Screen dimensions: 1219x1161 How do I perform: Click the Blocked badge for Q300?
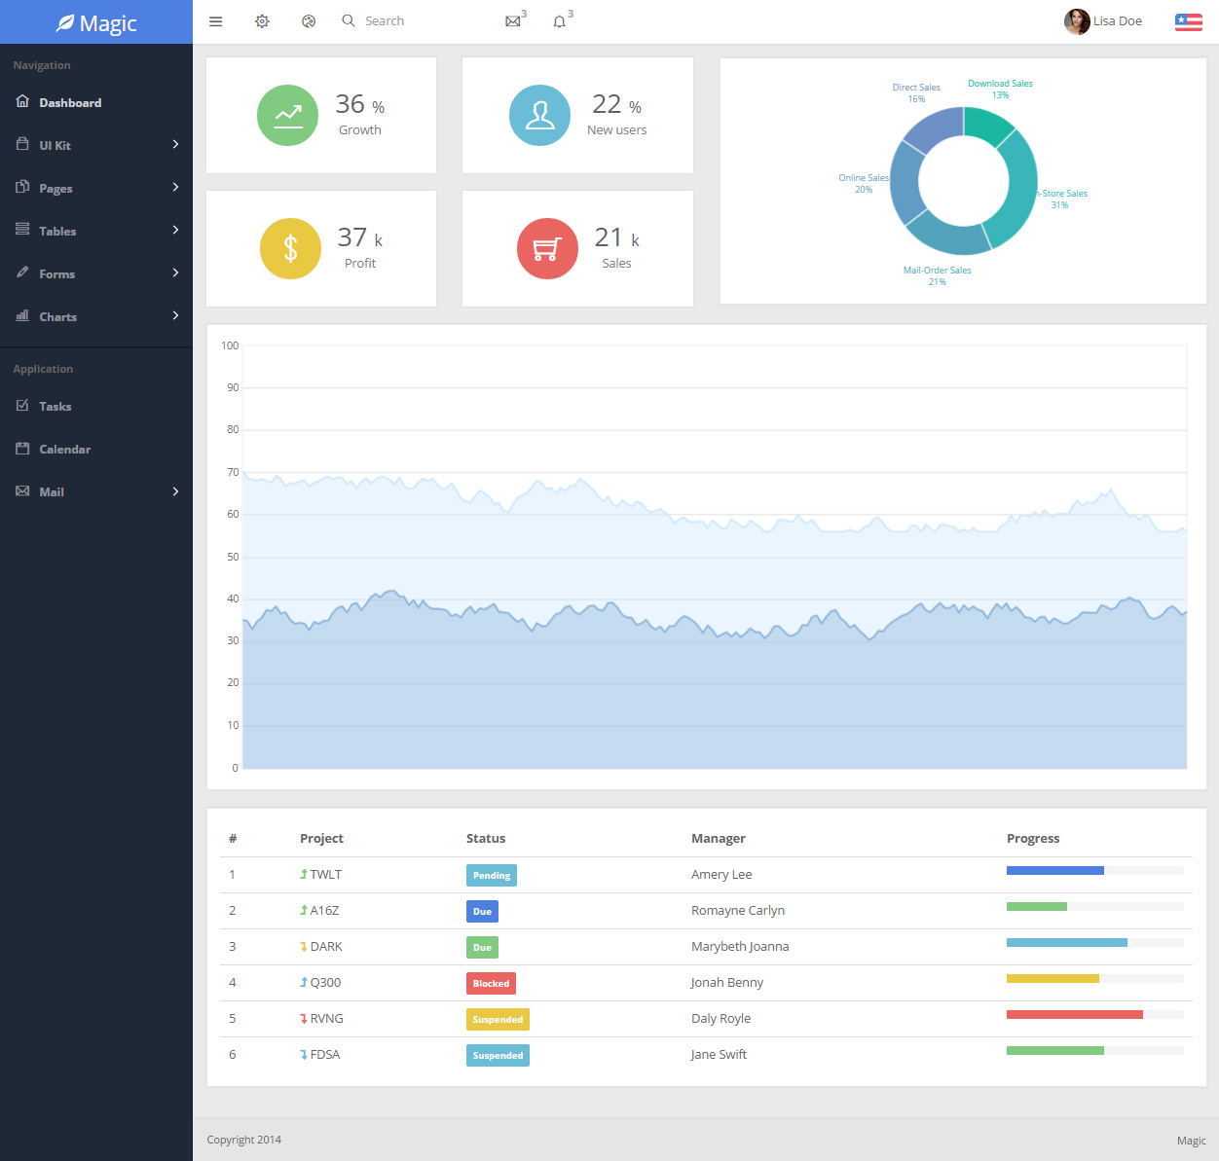pyautogui.click(x=491, y=983)
